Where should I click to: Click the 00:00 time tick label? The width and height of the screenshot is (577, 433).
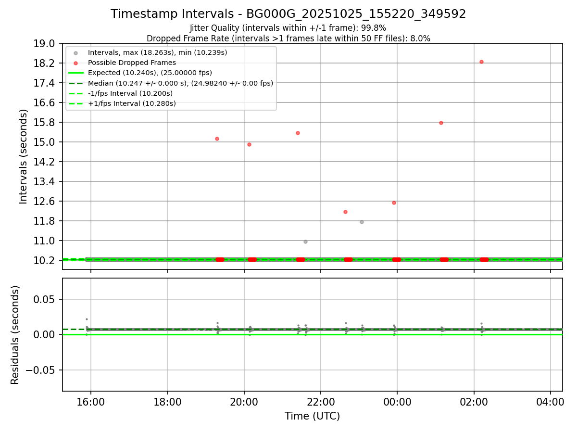pyautogui.click(x=397, y=402)
